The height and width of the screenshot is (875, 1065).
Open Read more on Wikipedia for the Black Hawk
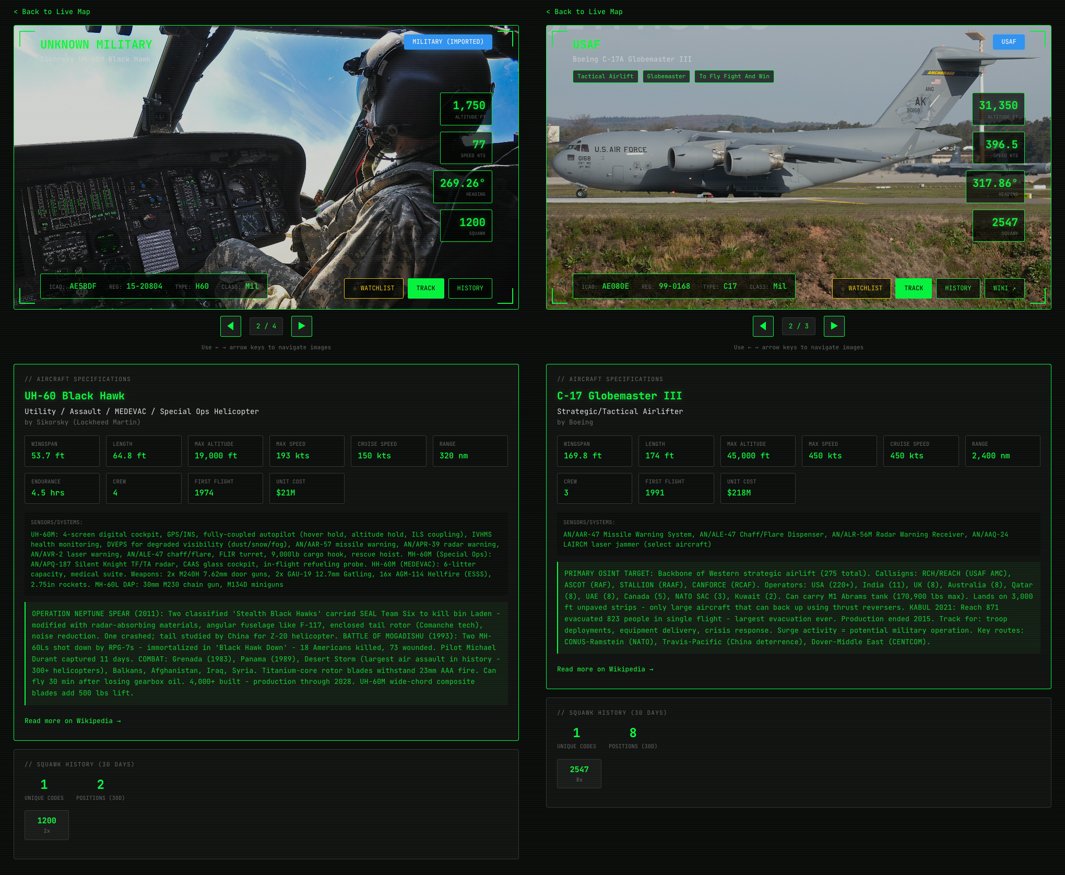tap(73, 720)
